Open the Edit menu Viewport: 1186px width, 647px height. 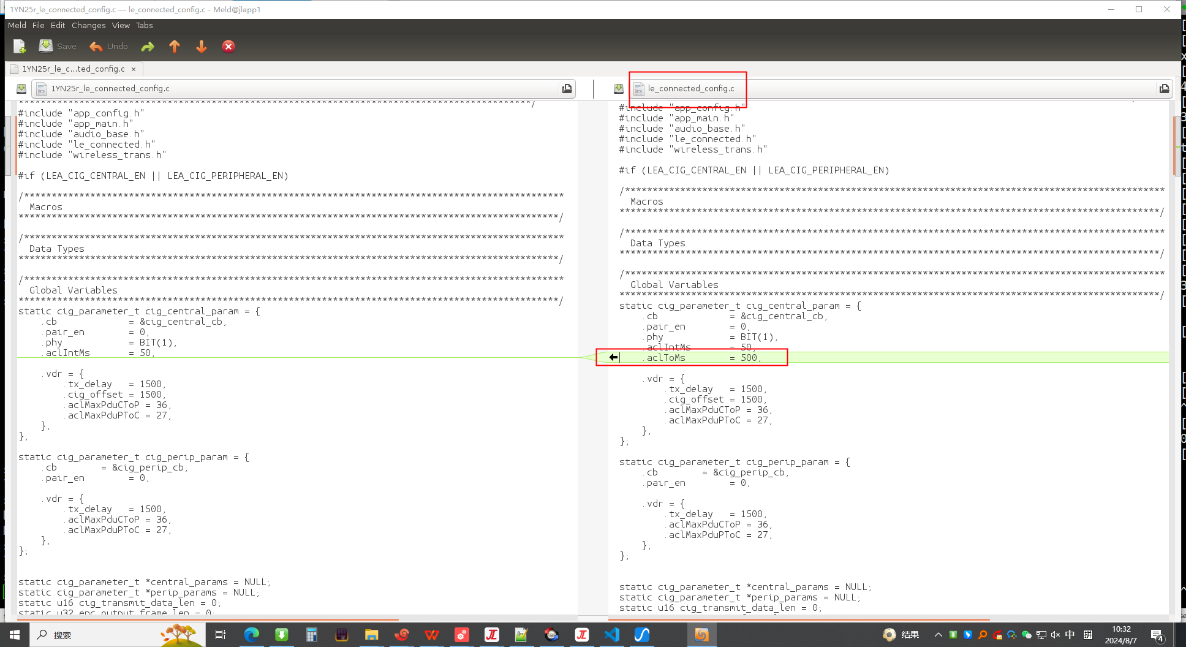58,25
